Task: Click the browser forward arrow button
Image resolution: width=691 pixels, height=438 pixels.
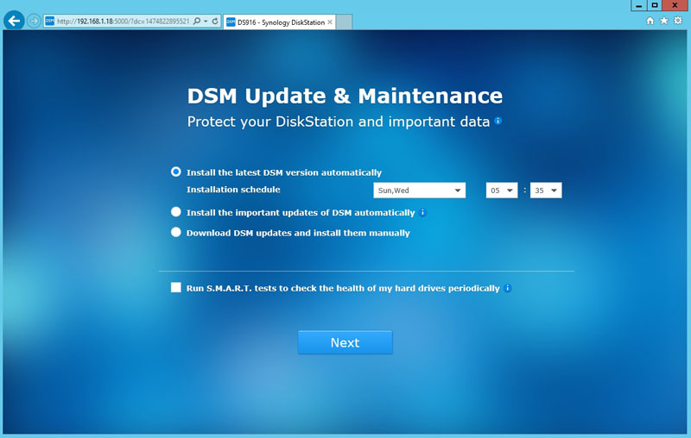Action: point(34,21)
